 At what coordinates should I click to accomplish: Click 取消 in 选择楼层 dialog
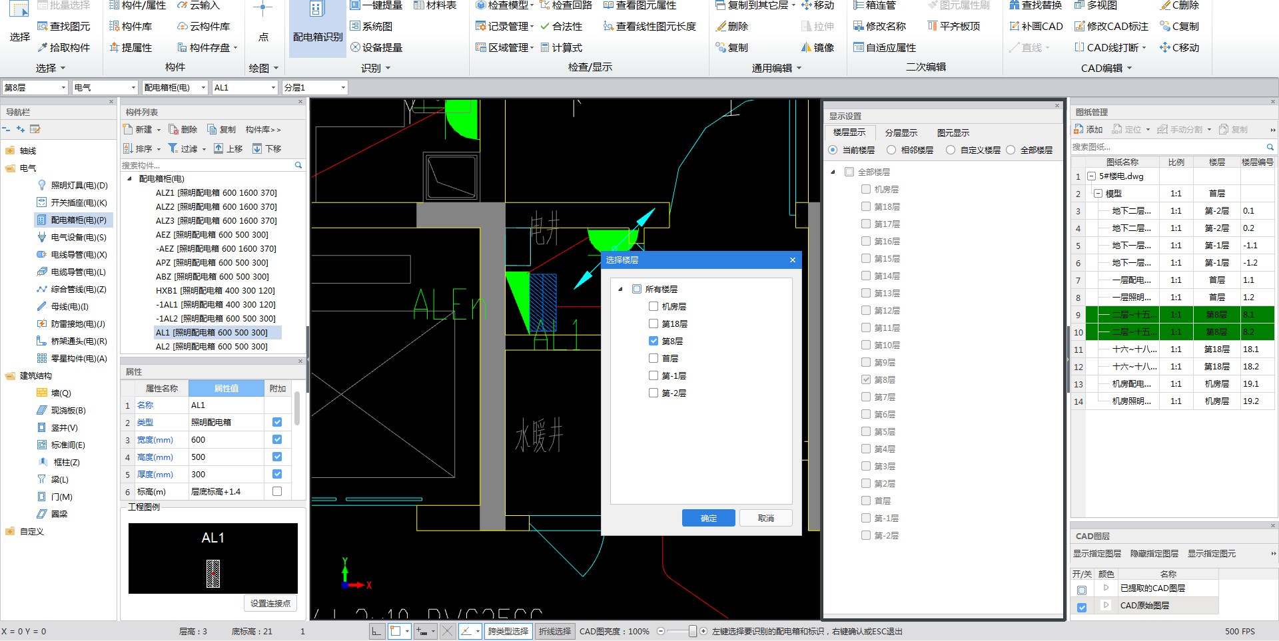(x=765, y=518)
